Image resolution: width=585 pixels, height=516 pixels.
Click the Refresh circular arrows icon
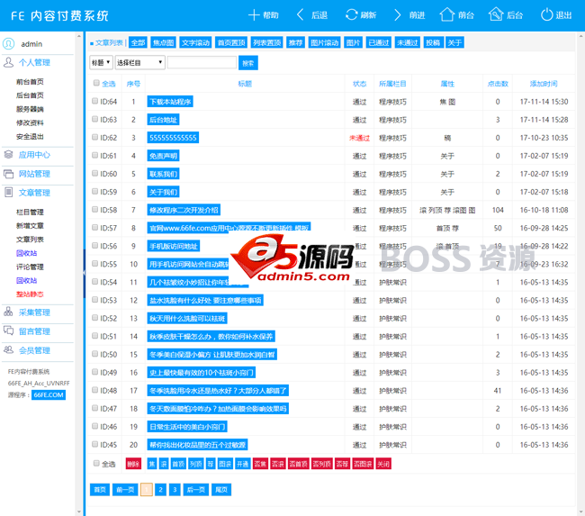[351, 15]
